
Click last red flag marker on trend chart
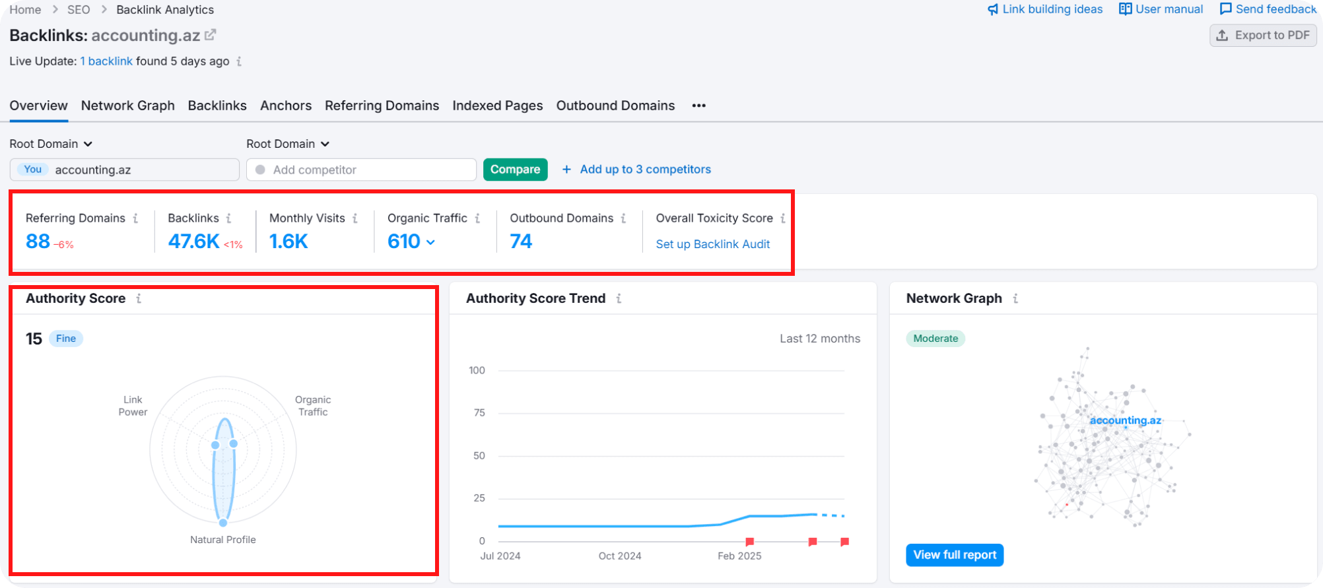(844, 542)
